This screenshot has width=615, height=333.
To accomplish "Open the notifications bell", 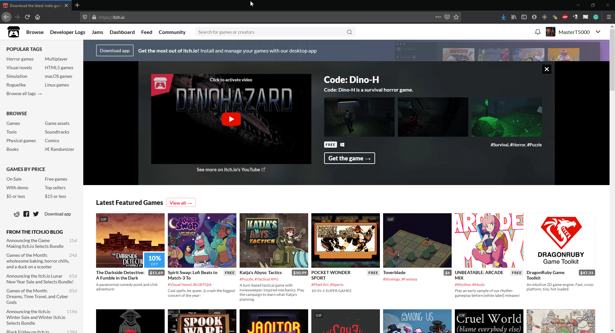I will tap(538, 32).
